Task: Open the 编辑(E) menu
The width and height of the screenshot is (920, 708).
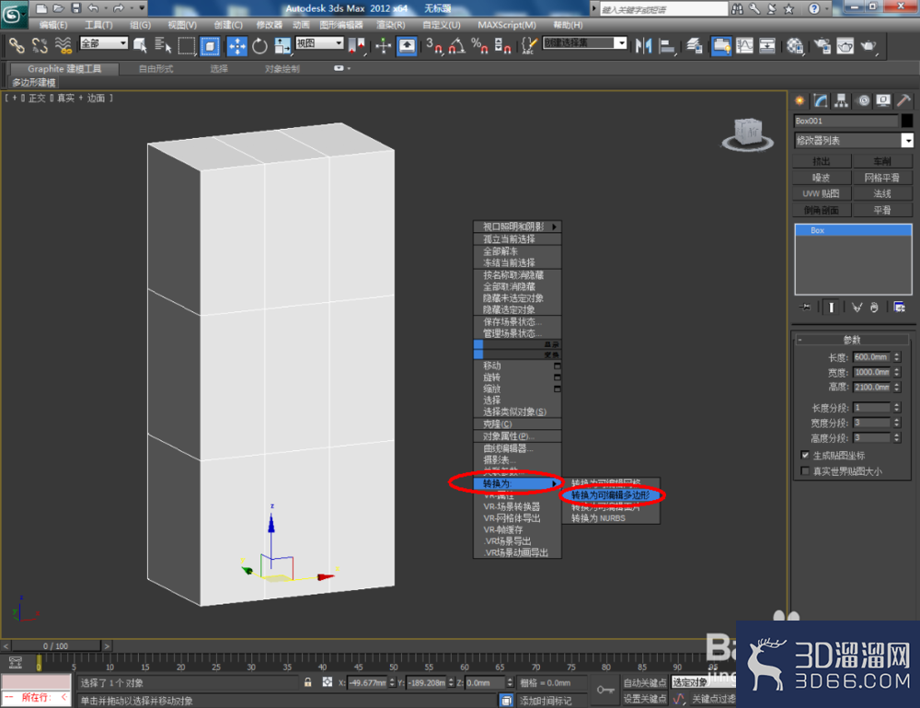Action: click(x=52, y=25)
